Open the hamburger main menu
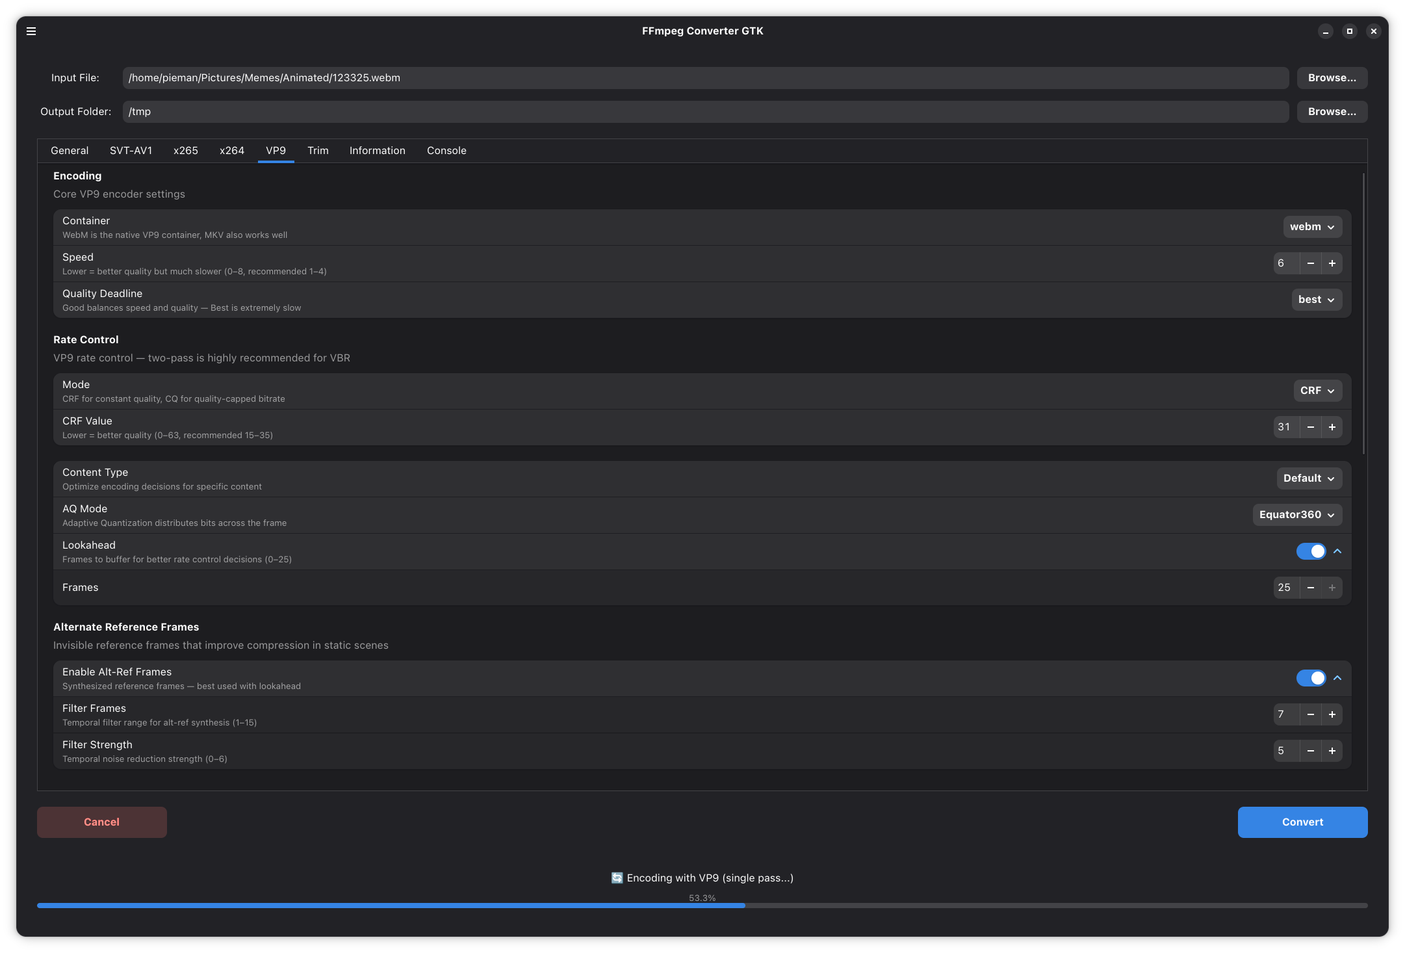This screenshot has width=1405, height=953. tap(31, 31)
